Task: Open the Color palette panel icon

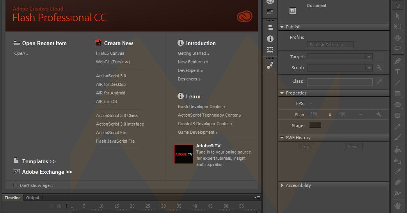Action: point(270,2)
